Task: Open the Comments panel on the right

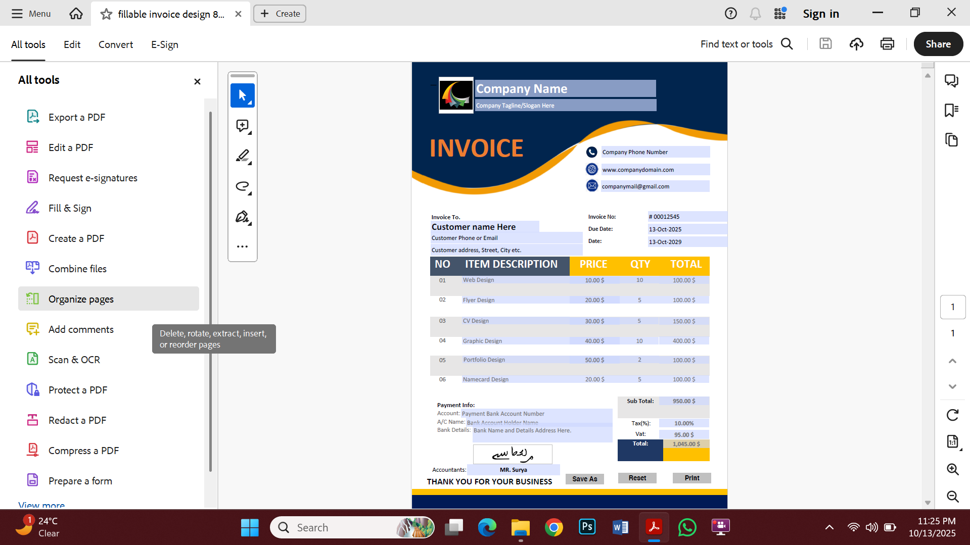Action: pyautogui.click(x=952, y=80)
